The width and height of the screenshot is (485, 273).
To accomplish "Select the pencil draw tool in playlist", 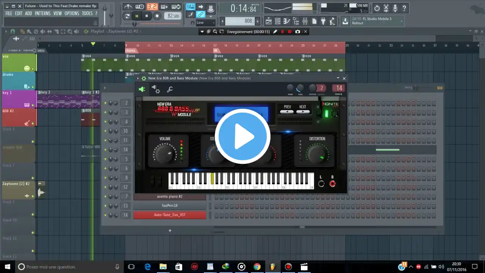I will [23, 31].
